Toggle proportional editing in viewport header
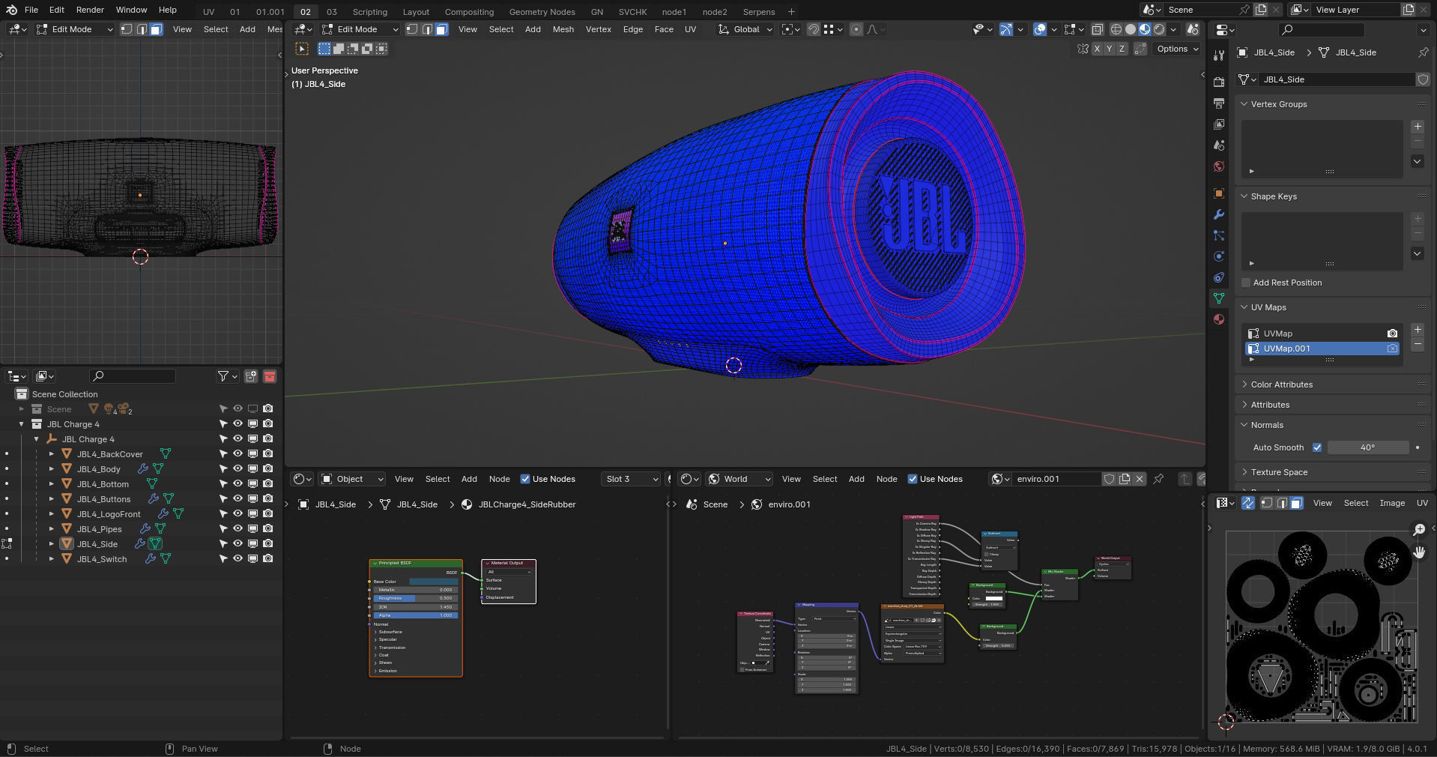Screen dimensions: 1437x757 [x=856, y=29]
